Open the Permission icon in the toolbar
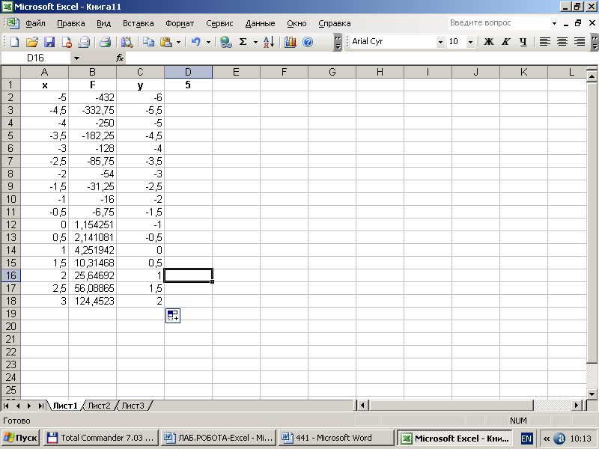 pos(67,42)
